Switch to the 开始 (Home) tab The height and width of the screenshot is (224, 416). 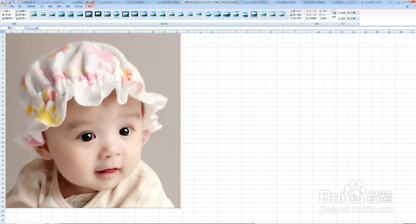[x=12, y=6]
